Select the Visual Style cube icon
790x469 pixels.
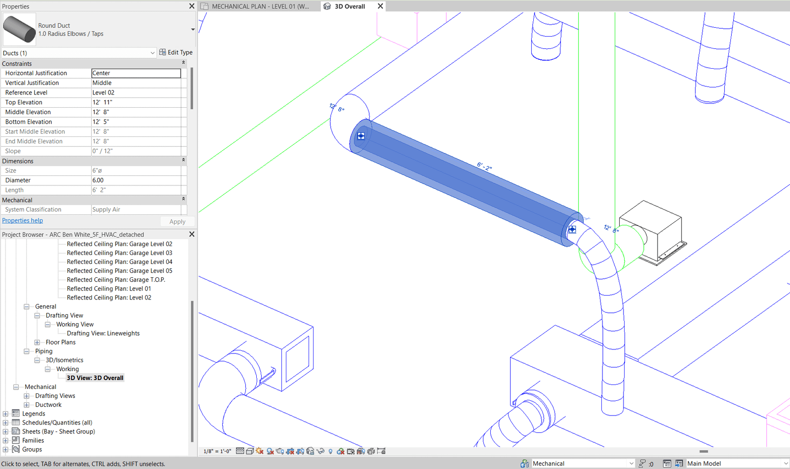[250, 451]
